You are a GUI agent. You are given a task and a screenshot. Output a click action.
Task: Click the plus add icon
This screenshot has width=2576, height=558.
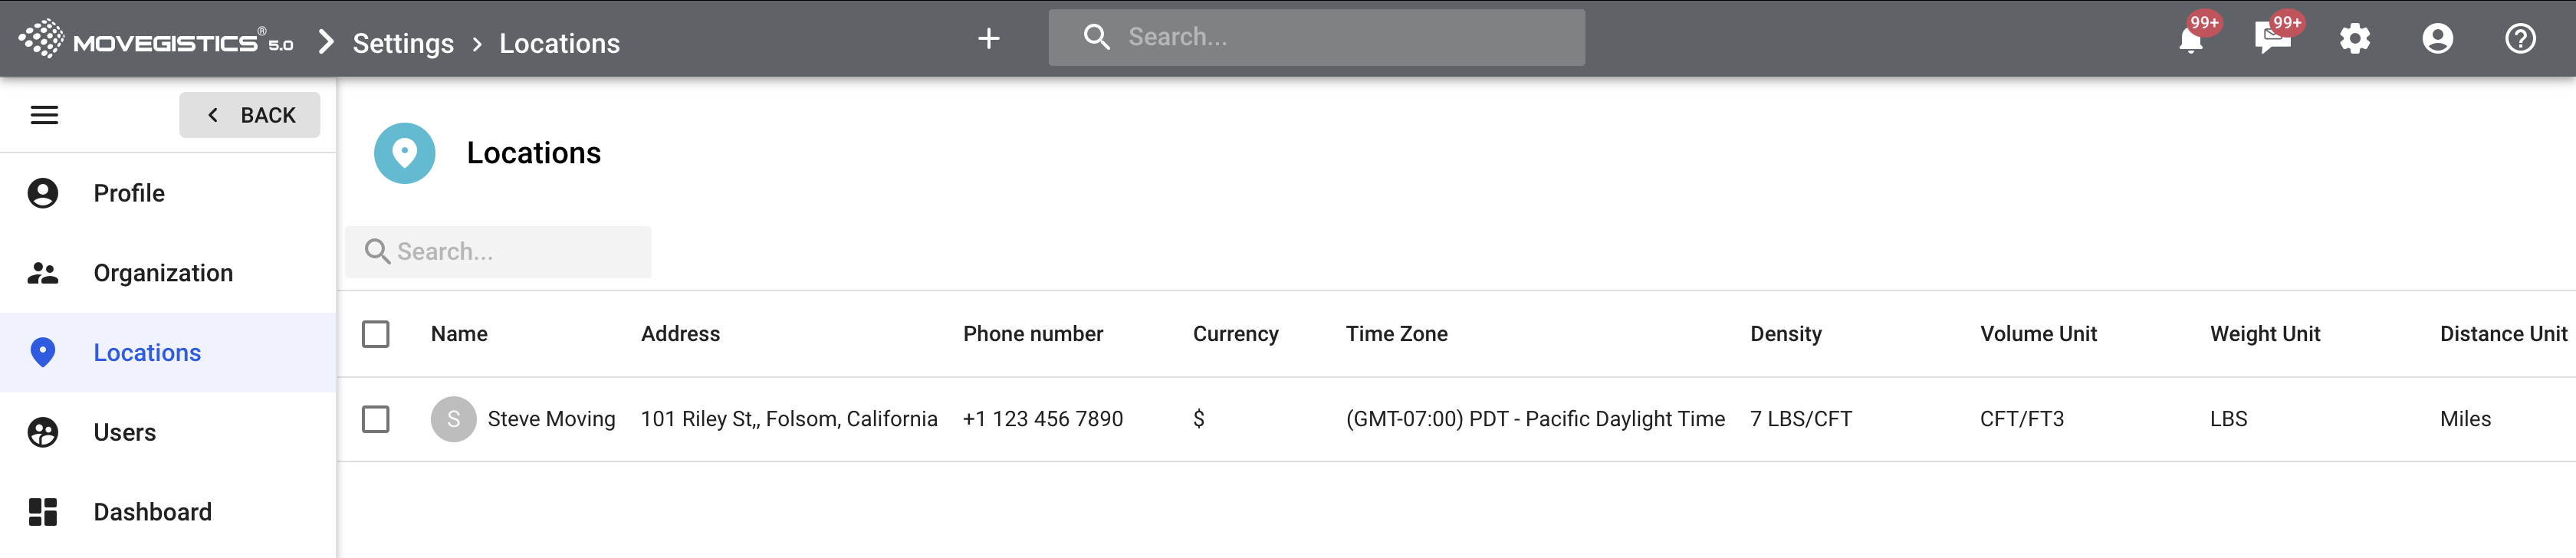point(988,39)
